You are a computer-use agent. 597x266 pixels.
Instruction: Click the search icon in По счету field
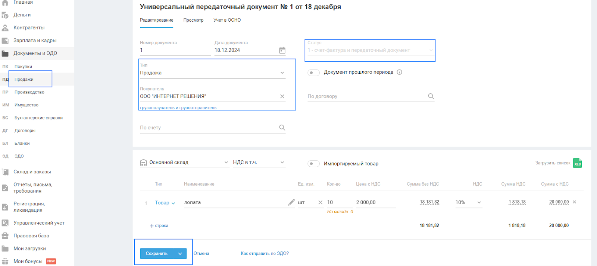[282, 128]
